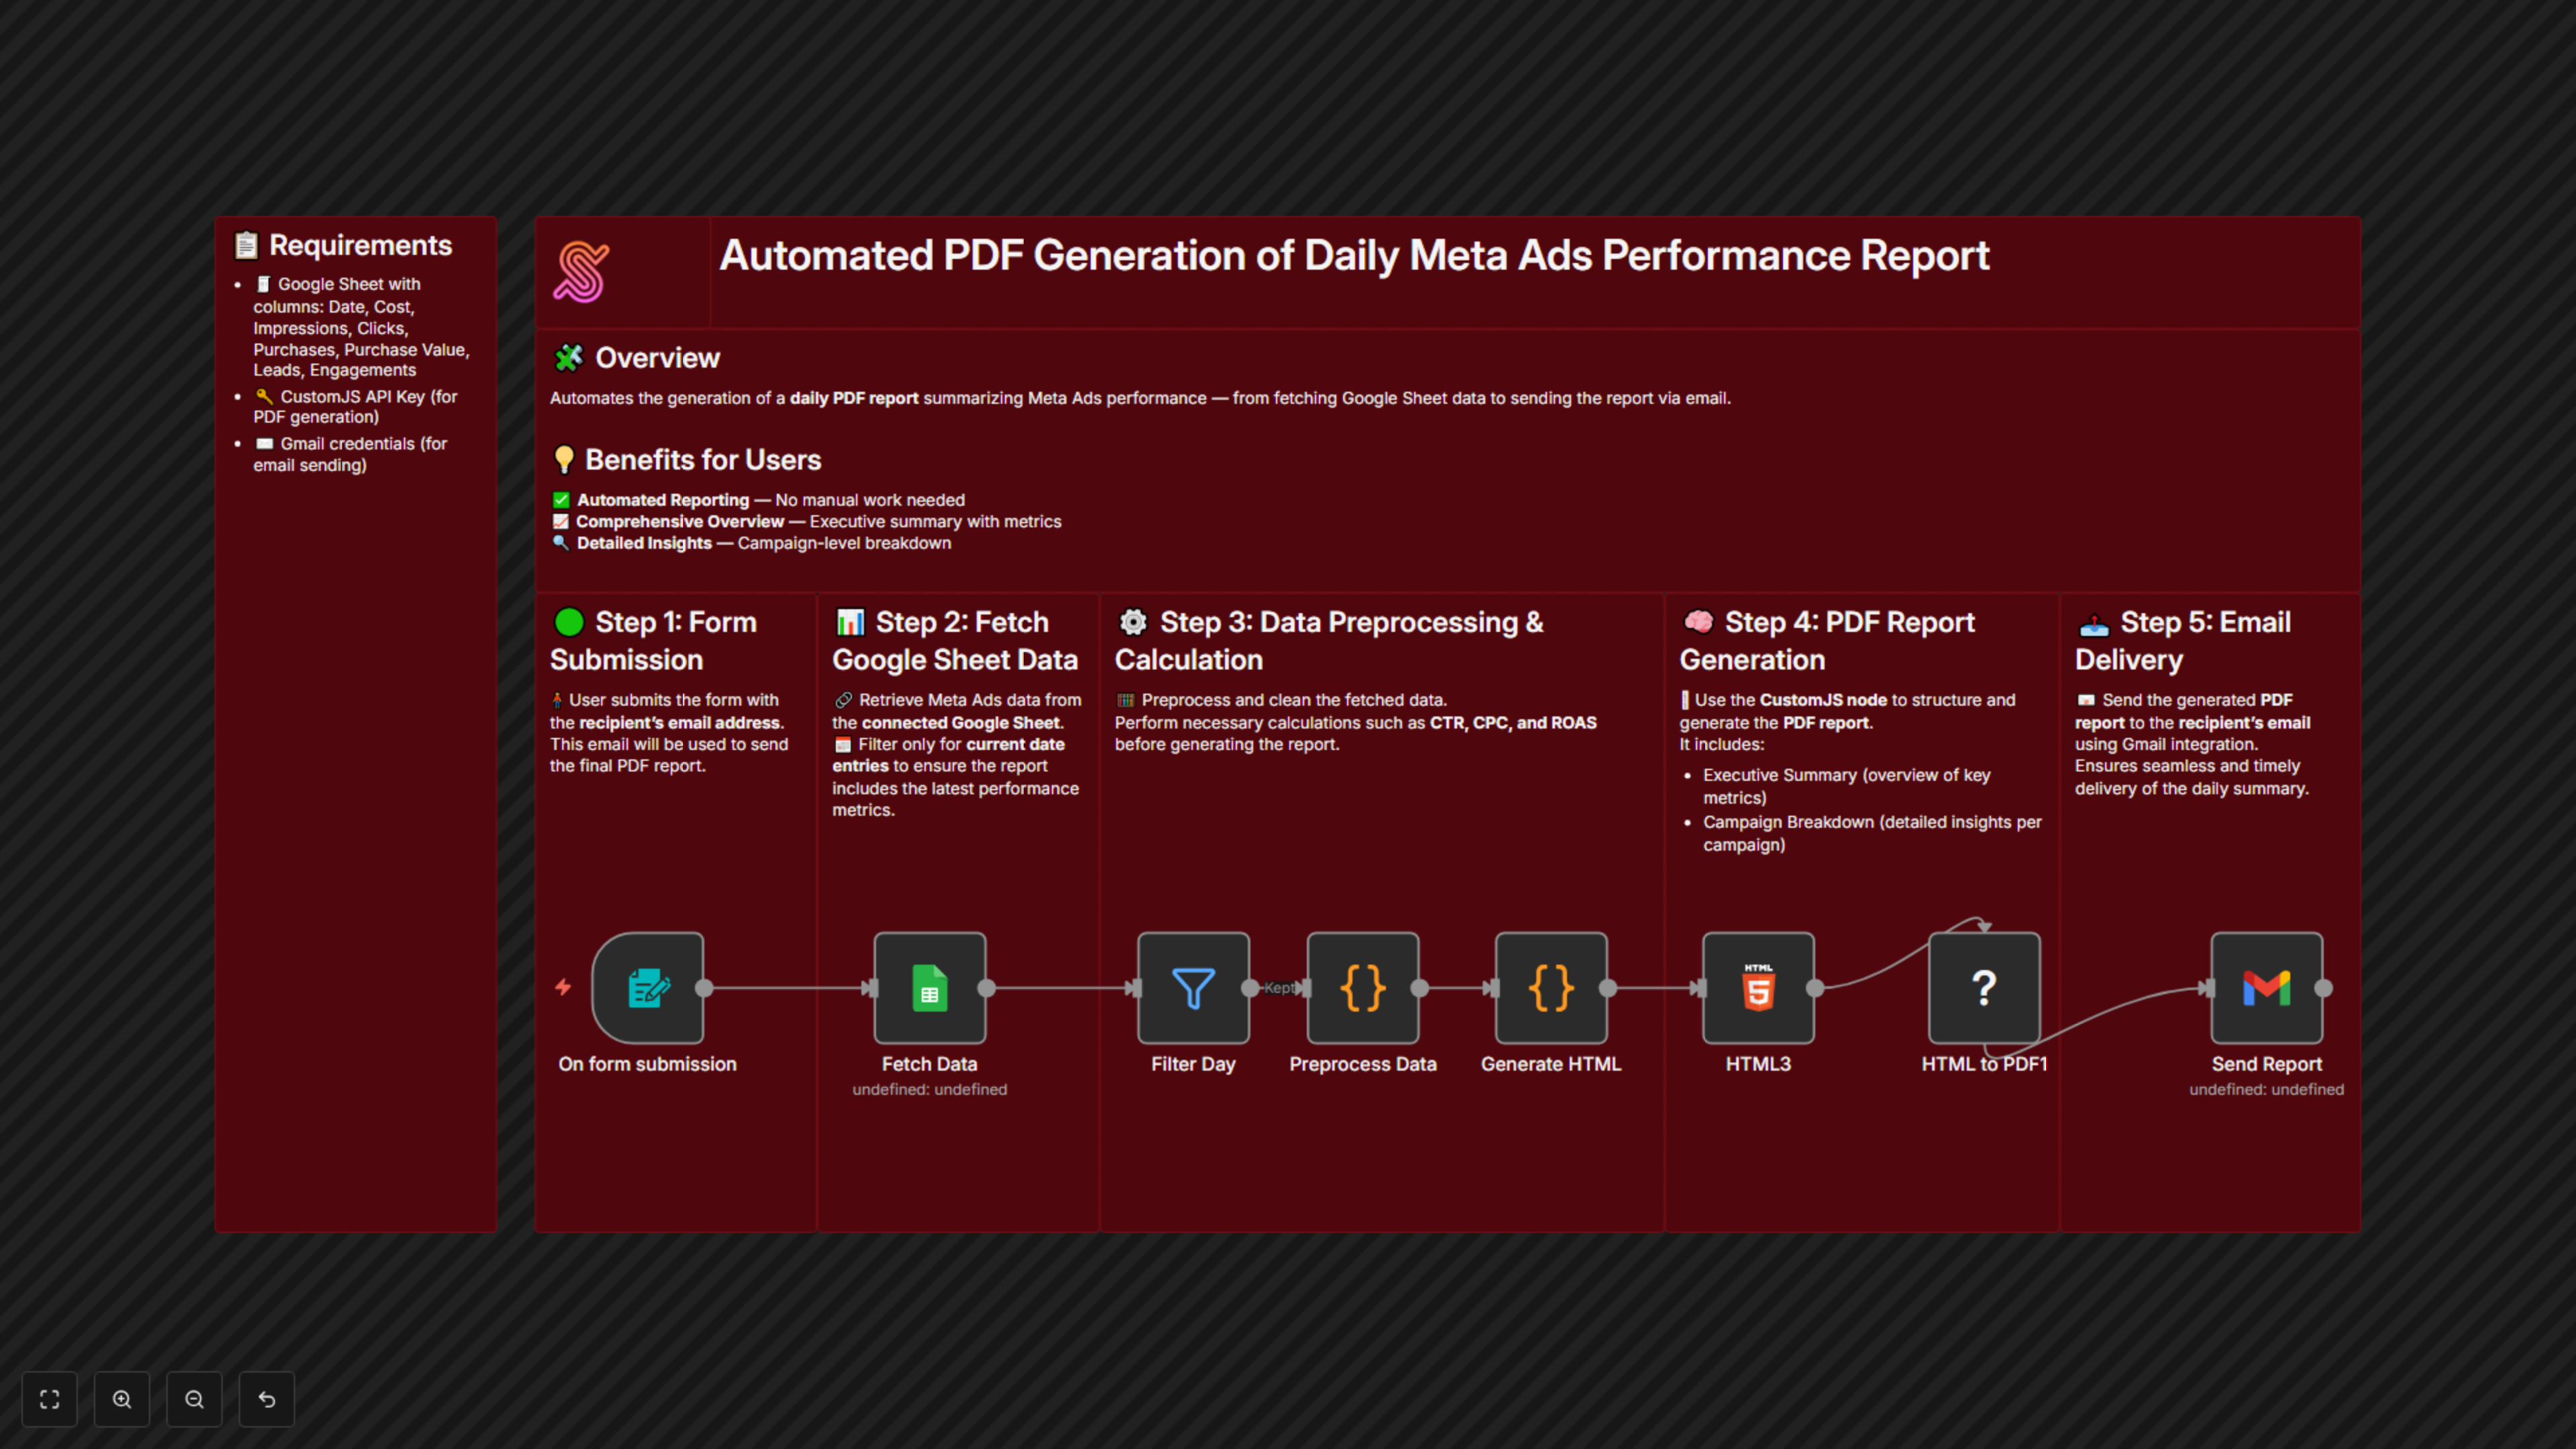This screenshot has width=2576, height=1449.
Task: Select the Fetch Data Google Sheets node
Action: pyautogui.click(x=929, y=988)
